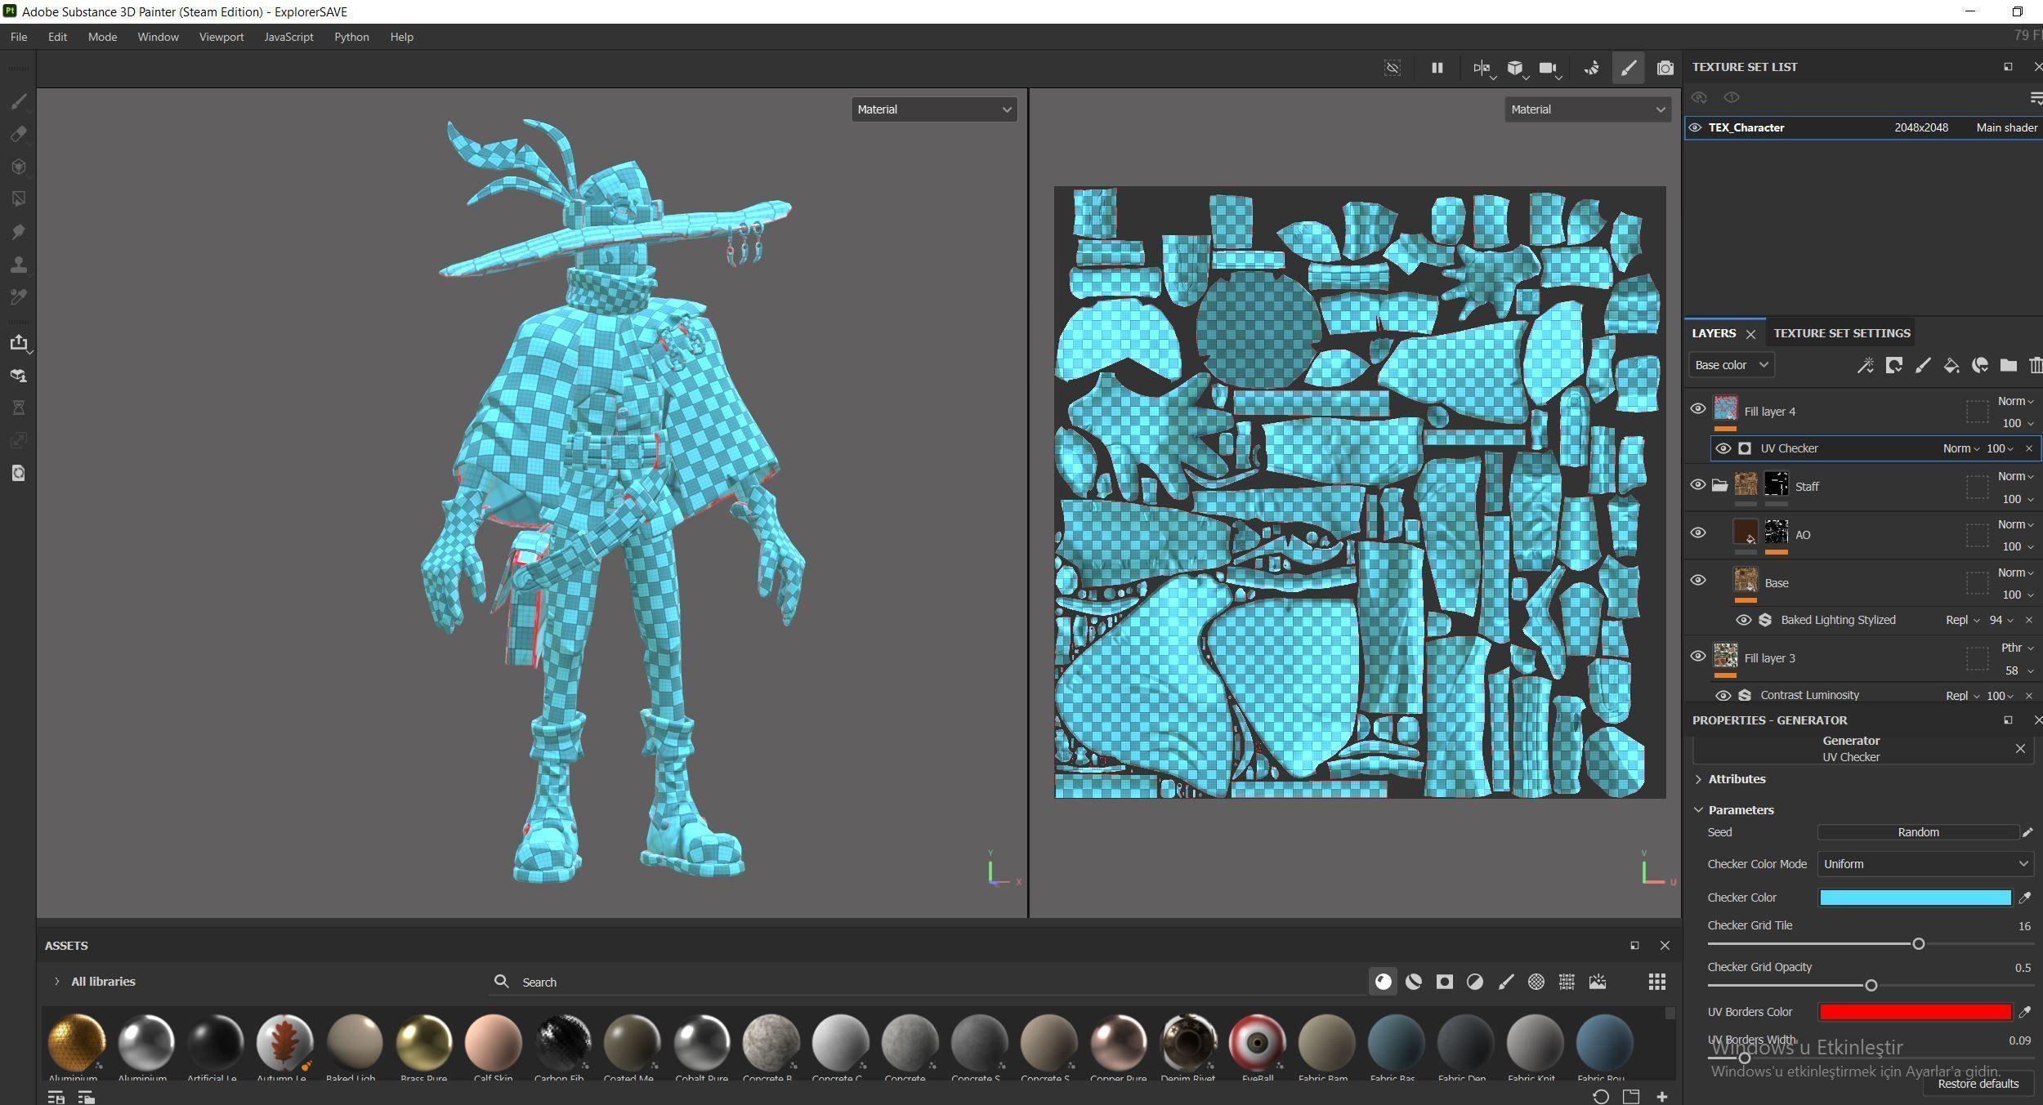Select the Clone stamp tool
Viewport: 2043px width, 1105px height.
point(19,265)
